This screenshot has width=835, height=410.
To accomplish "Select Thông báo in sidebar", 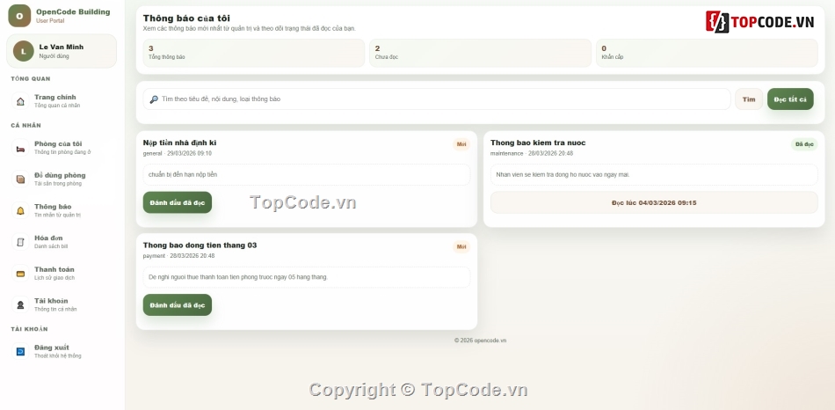I will point(62,210).
